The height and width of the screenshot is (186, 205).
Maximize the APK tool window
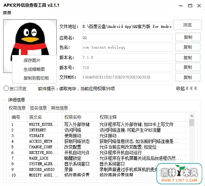(190, 6)
